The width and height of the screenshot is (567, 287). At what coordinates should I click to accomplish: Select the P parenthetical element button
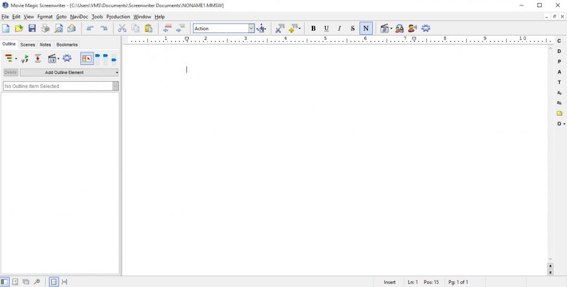pos(559,61)
